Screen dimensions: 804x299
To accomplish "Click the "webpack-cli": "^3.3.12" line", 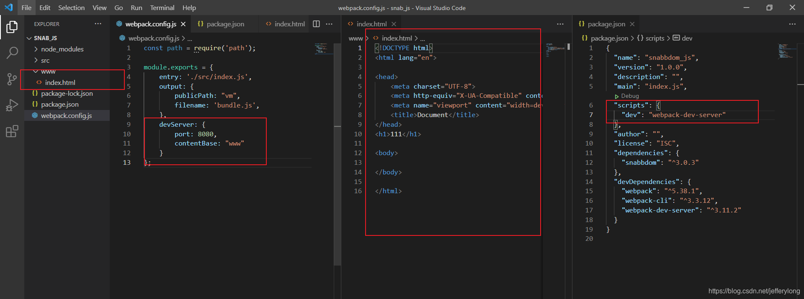I will pos(670,201).
